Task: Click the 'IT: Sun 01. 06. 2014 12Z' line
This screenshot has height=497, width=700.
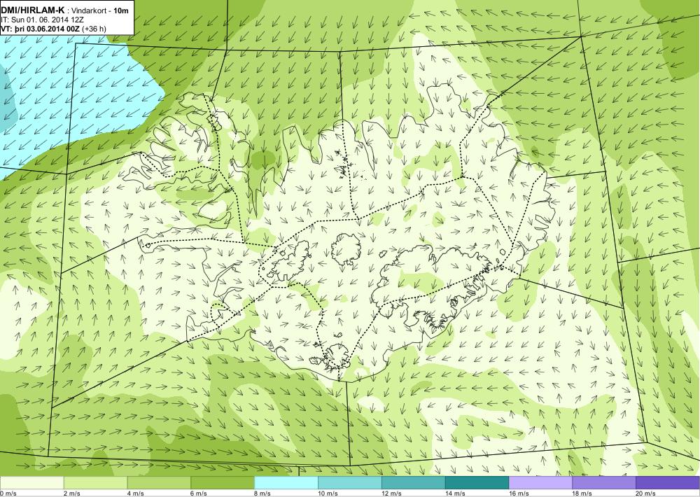Action: click(43, 20)
